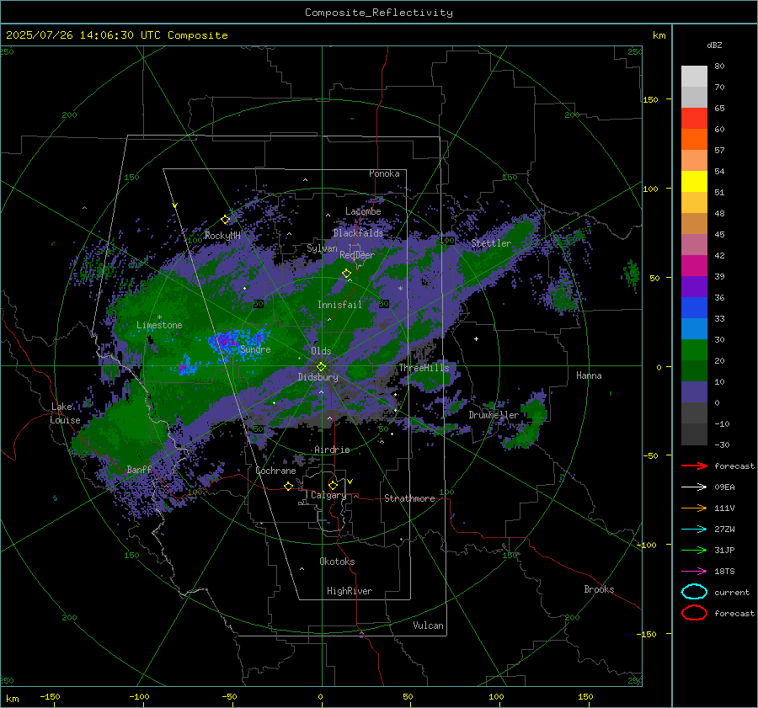Image resolution: width=758 pixels, height=708 pixels.
Task: Click the red forecast ellipse icon
Action: (x=694, y=613)
